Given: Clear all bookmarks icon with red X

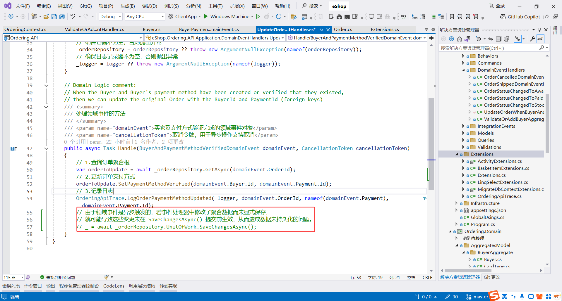Looking at the screenshot, I should (x=476, y=17).
